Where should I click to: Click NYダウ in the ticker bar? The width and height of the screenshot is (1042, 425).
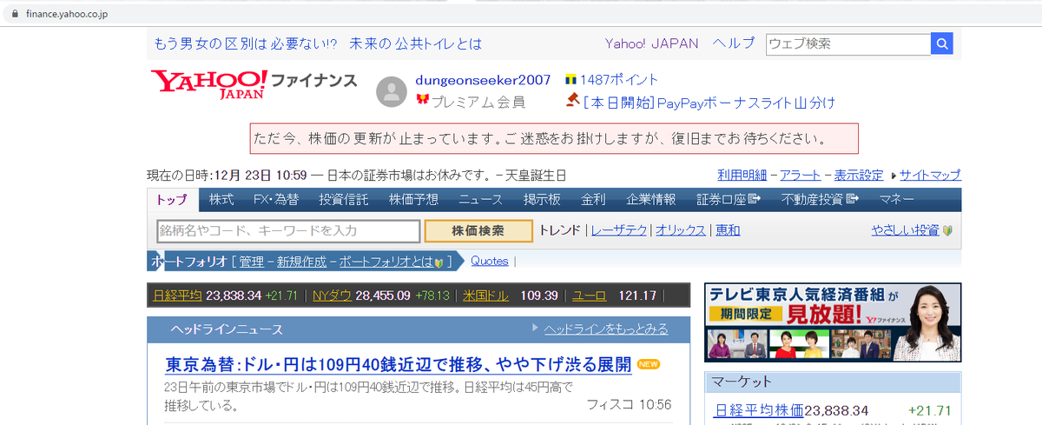click(x=332, y=296)
